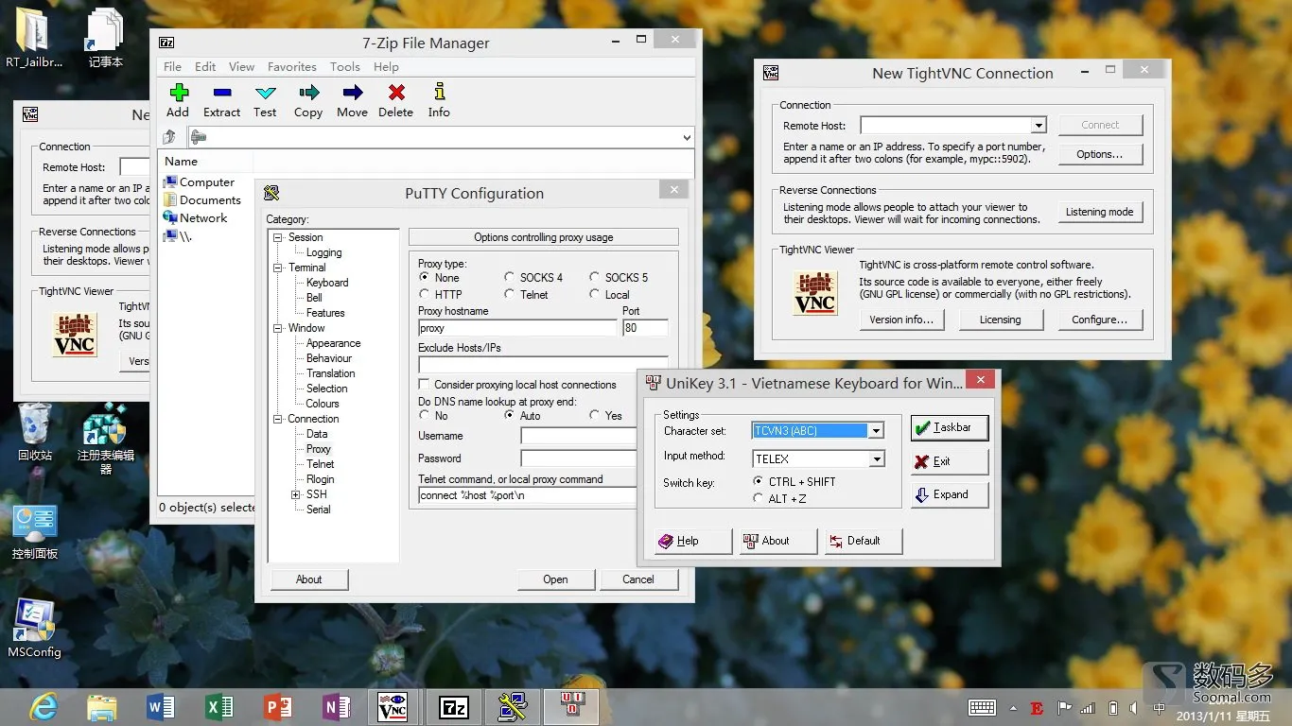Screen dimensions: 1292x726
Task: Select the SOCKS 5 proxy type
Action: pos(595,278)
